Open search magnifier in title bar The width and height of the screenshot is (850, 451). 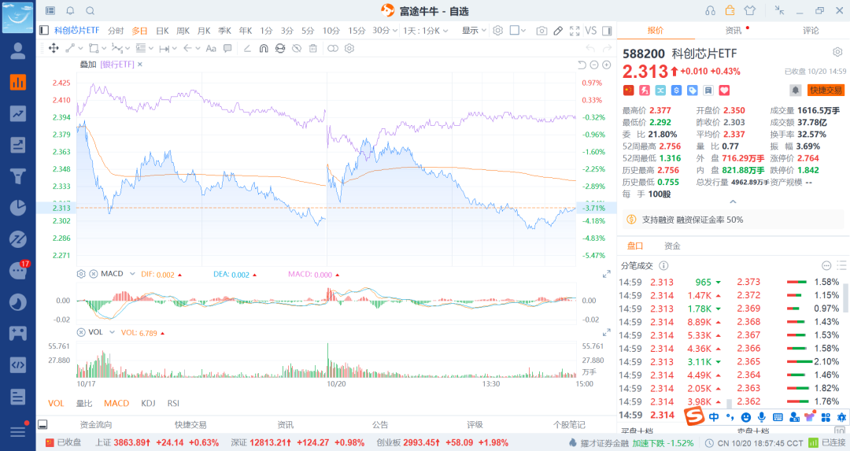click(91, 11)
